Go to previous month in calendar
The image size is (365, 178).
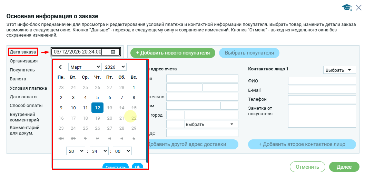click(x=60, y=67)
